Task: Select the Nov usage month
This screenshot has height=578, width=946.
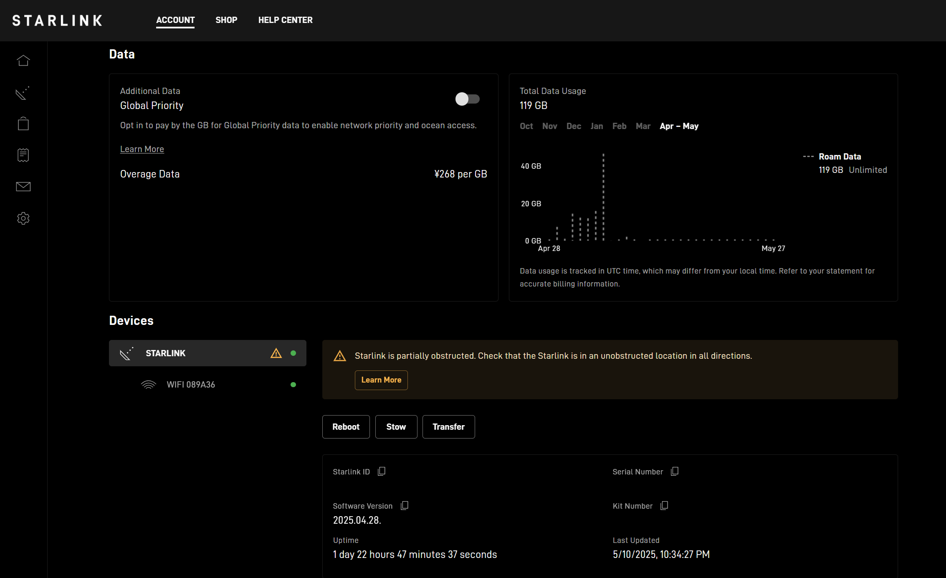Action: point(550,126)
